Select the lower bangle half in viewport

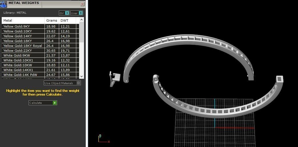point(219,113)
